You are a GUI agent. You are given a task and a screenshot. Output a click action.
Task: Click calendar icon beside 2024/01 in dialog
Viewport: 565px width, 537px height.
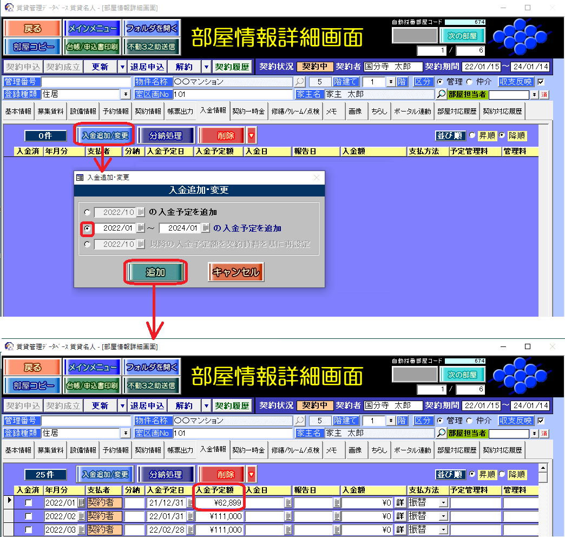point(206,228)
